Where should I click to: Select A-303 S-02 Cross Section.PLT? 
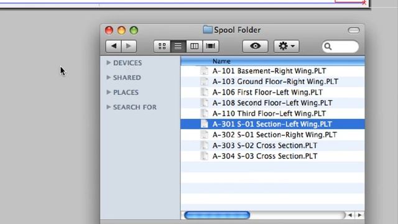(x=272, y=145)
